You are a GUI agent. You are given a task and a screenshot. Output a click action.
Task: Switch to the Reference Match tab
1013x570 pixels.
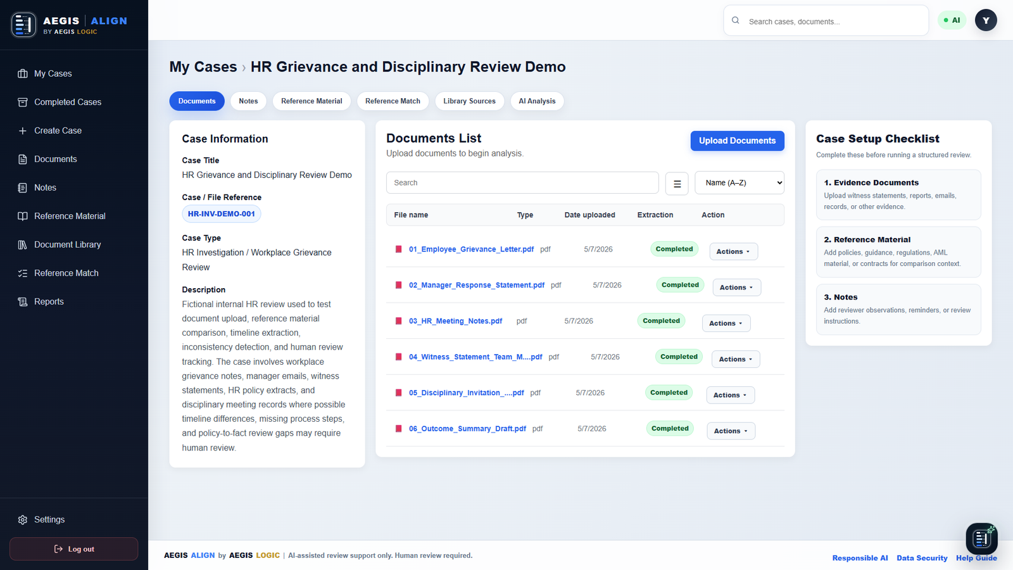[x=393, y=101]
